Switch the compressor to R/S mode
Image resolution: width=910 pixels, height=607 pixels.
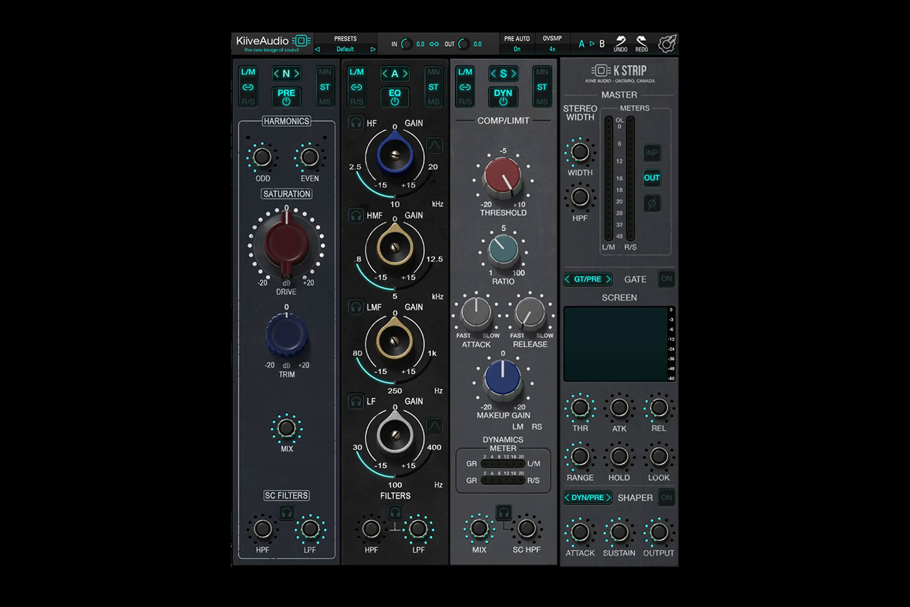(x=465, y=101)
